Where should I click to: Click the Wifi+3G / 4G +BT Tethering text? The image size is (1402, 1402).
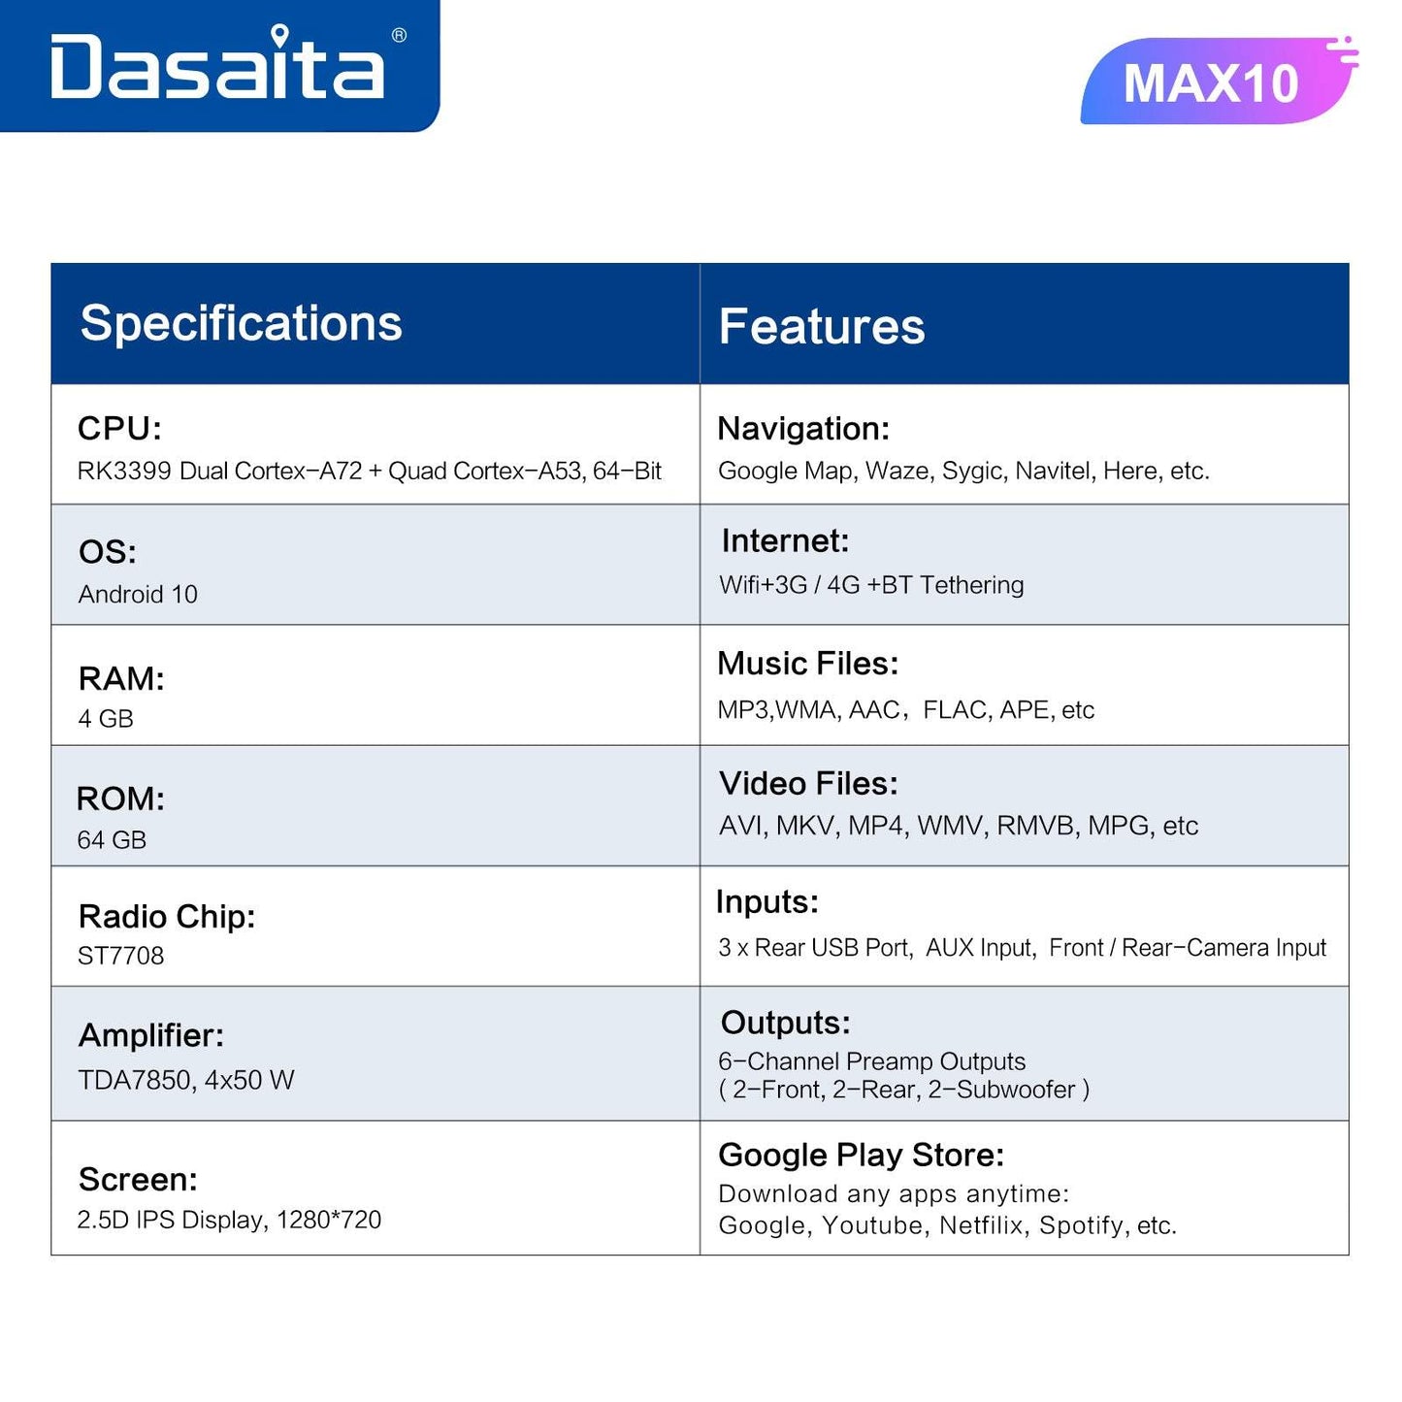pos(871,585)
